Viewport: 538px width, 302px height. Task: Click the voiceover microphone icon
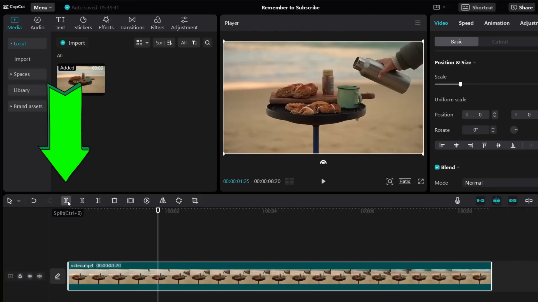pos(458,200)
